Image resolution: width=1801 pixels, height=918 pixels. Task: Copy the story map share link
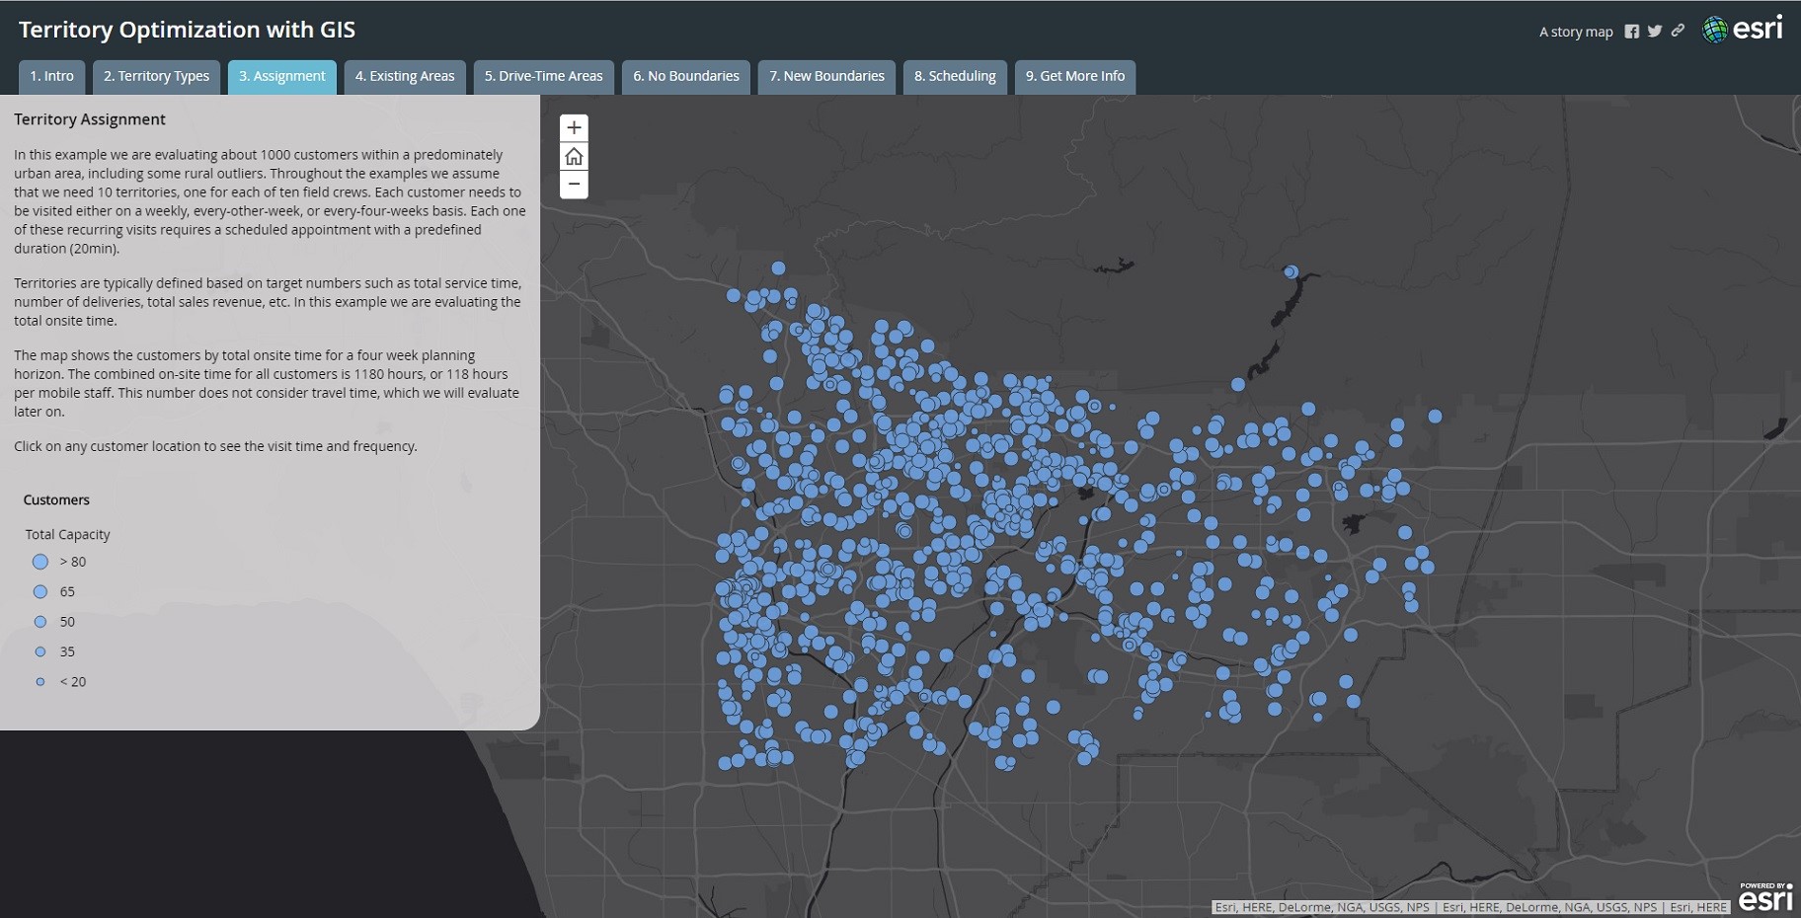pos(1678,32)
